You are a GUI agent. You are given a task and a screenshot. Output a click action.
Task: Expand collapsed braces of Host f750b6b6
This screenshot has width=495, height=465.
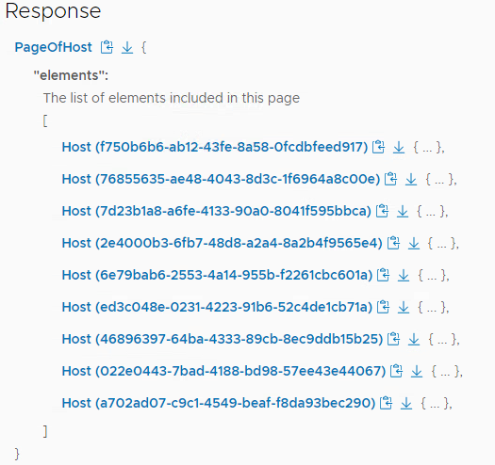coord(427,147)
